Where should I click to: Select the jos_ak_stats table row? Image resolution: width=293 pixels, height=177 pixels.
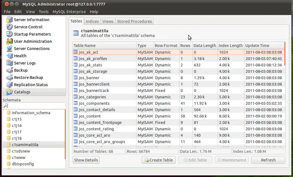[x=179, y=65]
